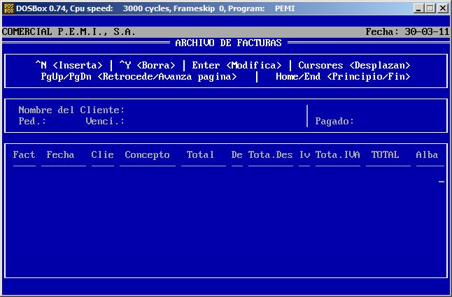Maximize the DOSBox window

432,8
